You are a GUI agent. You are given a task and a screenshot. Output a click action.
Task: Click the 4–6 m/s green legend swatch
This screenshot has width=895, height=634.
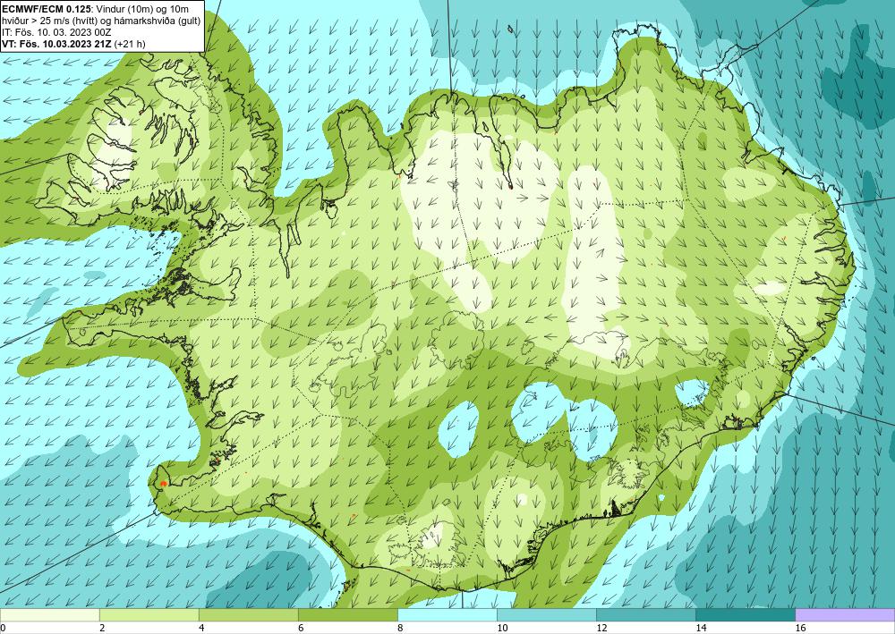248,614
